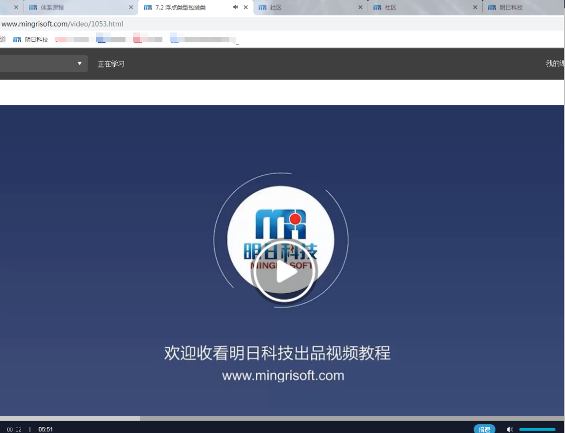The image size is (565, 433).
Task: Open the 体系课程 browser tab
Action: pos(81,7)
